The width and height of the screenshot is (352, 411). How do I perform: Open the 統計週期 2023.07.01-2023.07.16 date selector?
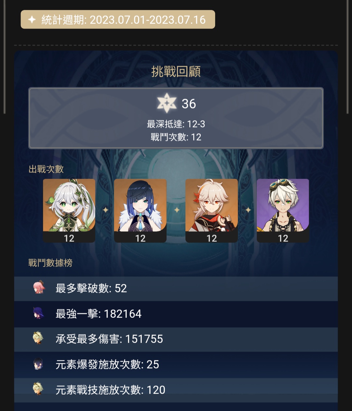click(118, 20)
